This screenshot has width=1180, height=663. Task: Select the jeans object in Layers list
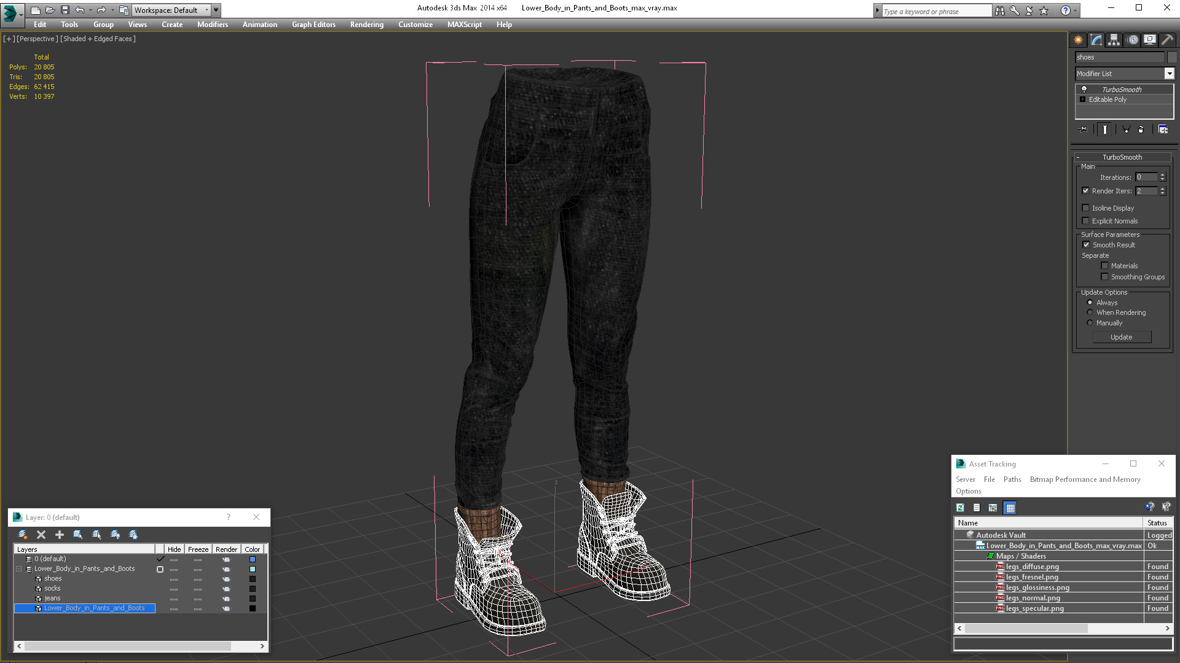tap(52, 598)
